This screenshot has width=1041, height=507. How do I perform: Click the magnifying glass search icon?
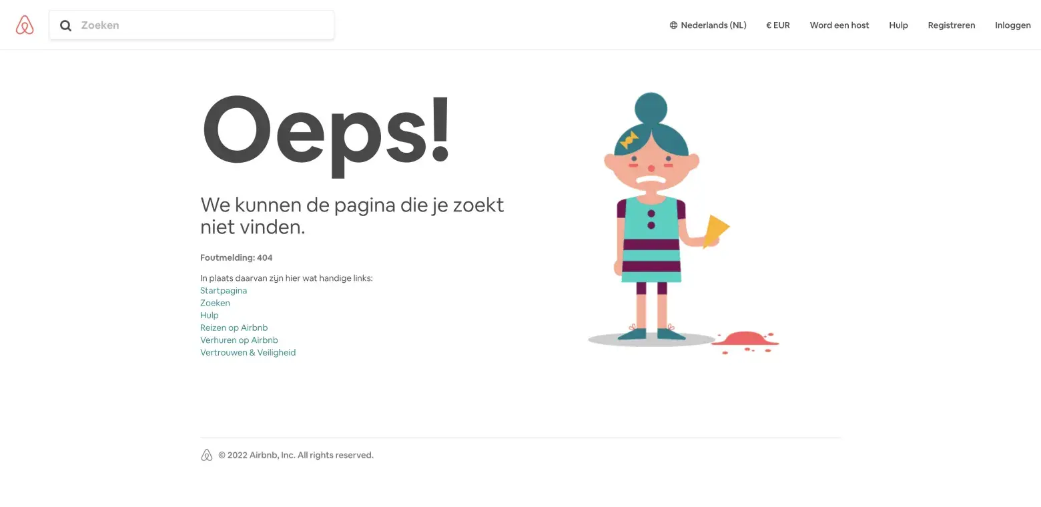click(x=65, y=25)
